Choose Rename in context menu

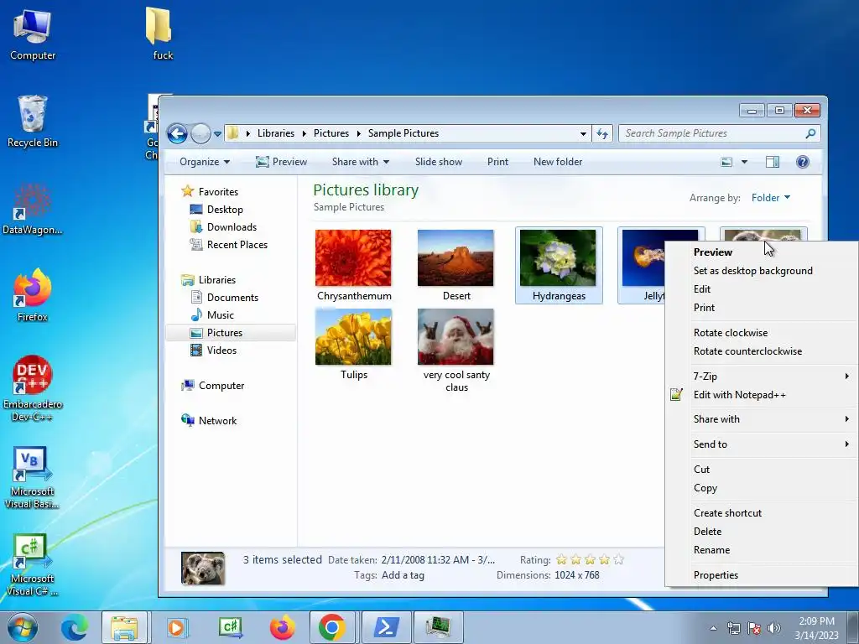pos(711,550)
